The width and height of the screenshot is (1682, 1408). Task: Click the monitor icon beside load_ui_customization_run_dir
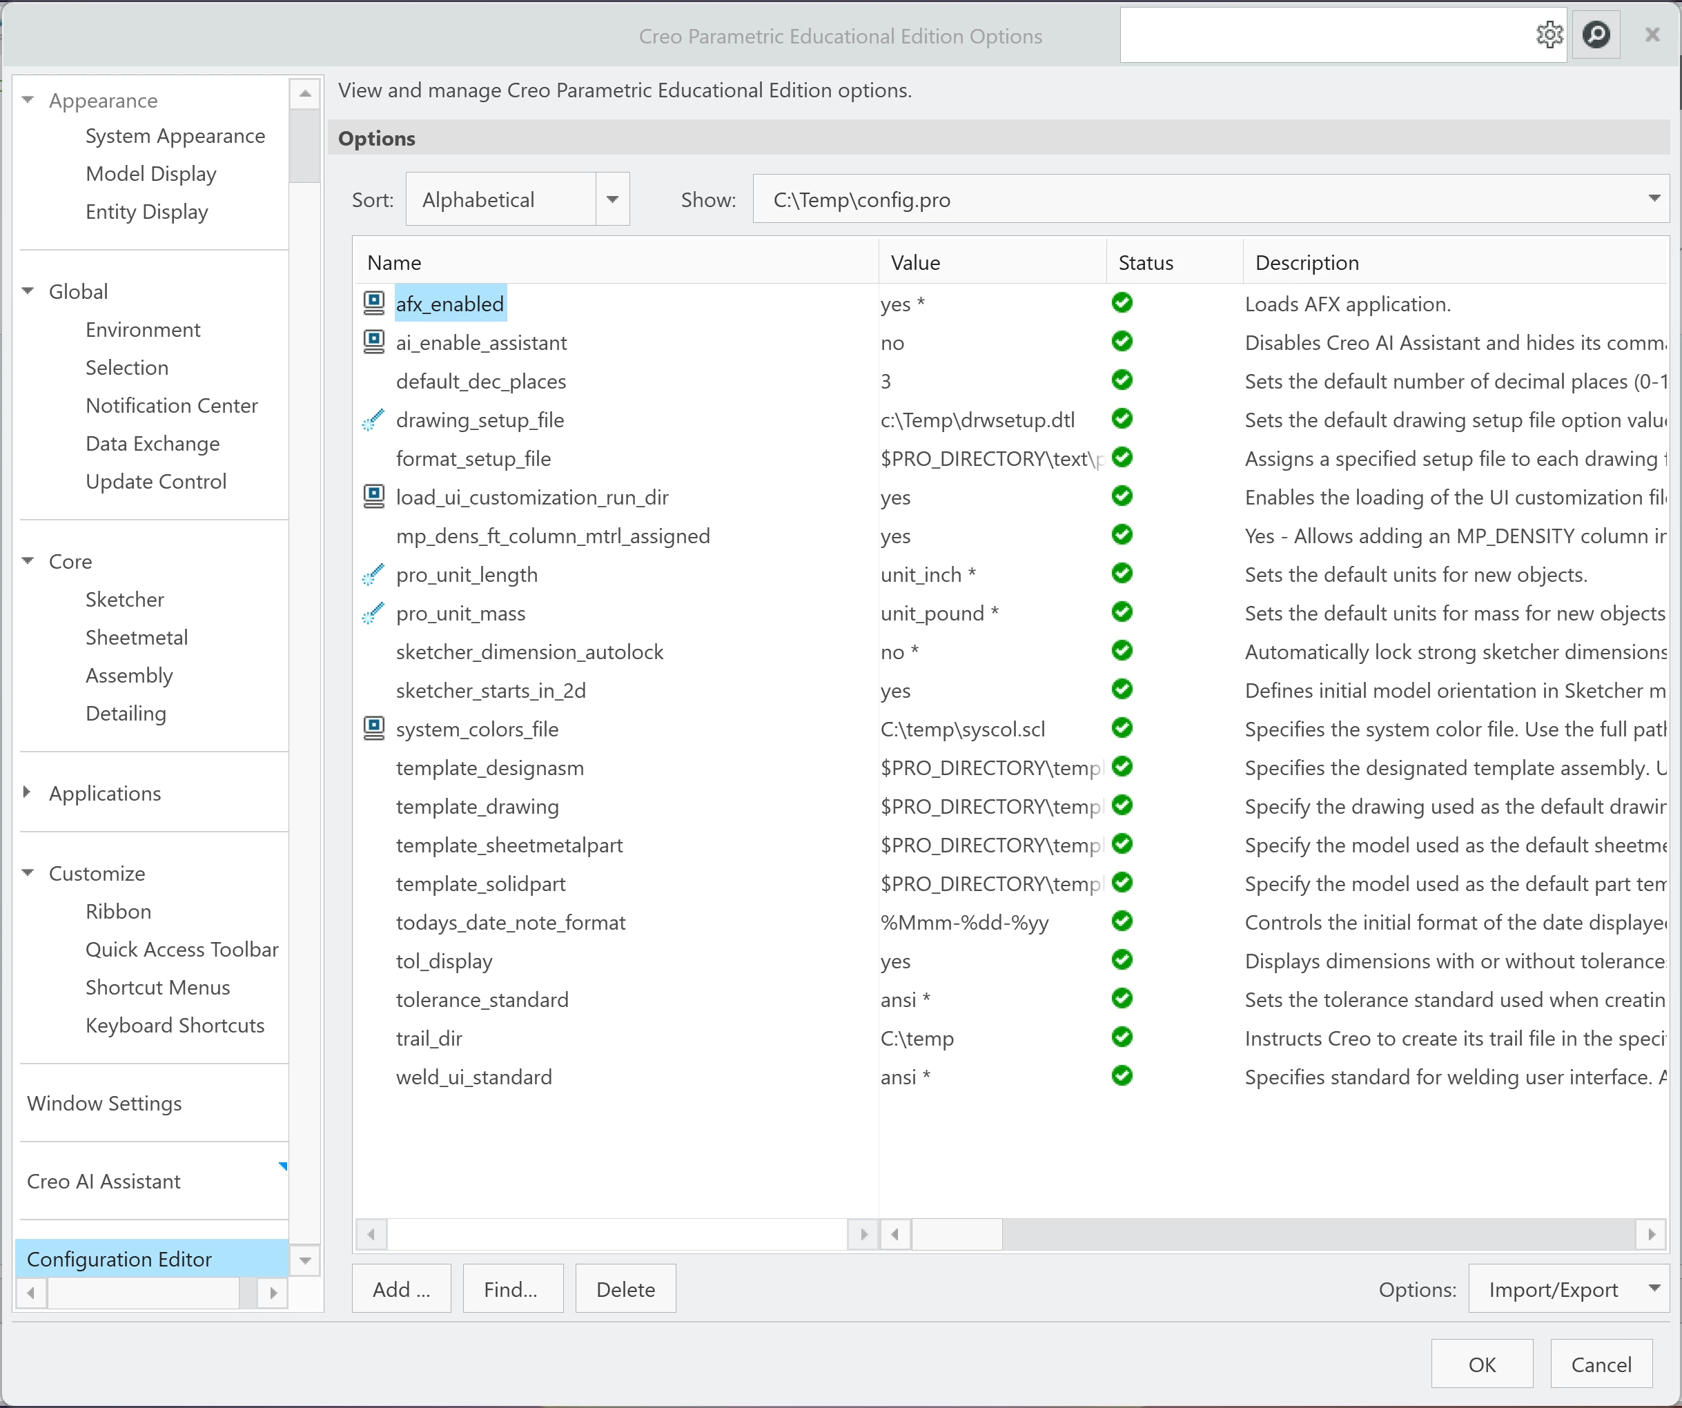373,496
